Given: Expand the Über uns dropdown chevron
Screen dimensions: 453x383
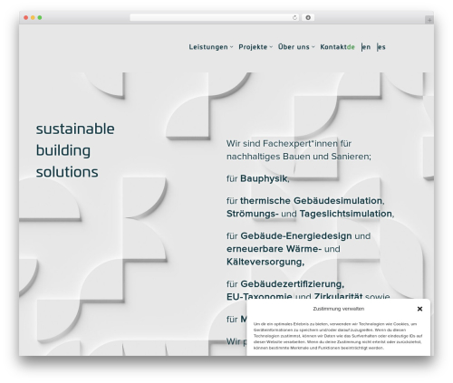Looking at the screenshot, I should coord(313,47).
